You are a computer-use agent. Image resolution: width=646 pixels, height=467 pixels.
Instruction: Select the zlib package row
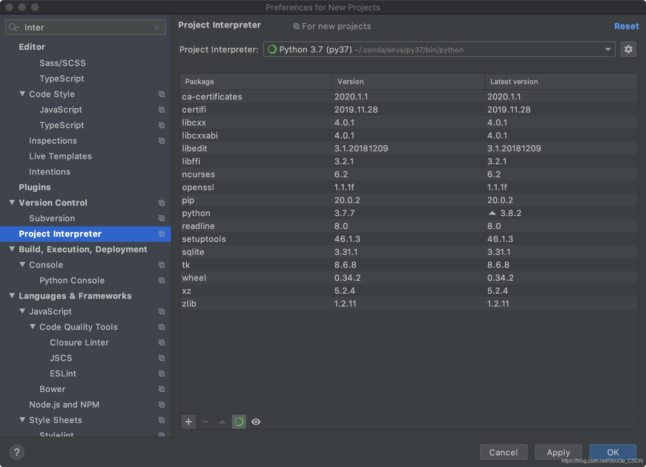pyautogui.click(x=409, y=304)
